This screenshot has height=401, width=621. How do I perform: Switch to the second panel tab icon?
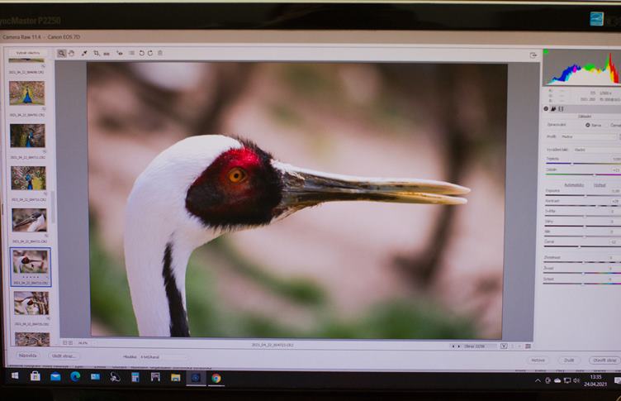tap(553, 108)
